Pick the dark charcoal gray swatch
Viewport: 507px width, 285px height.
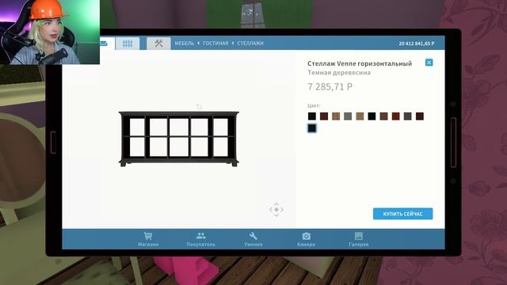[x=407, y=116]
